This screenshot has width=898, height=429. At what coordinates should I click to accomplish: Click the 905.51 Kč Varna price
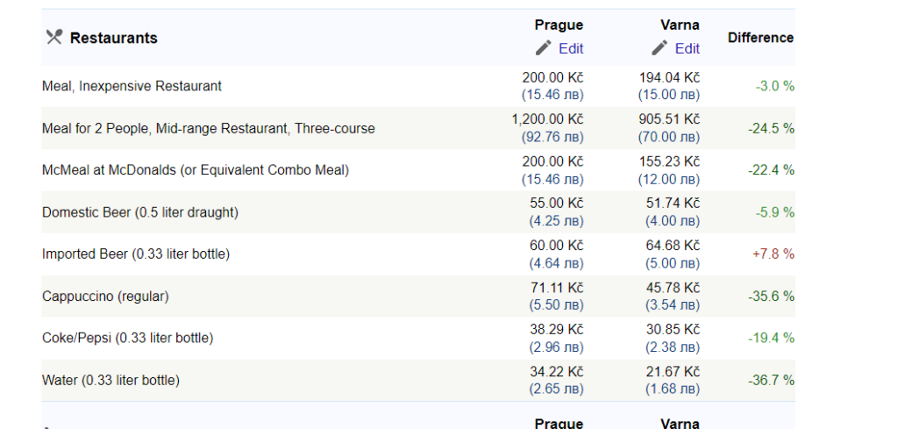coord(669,119)
